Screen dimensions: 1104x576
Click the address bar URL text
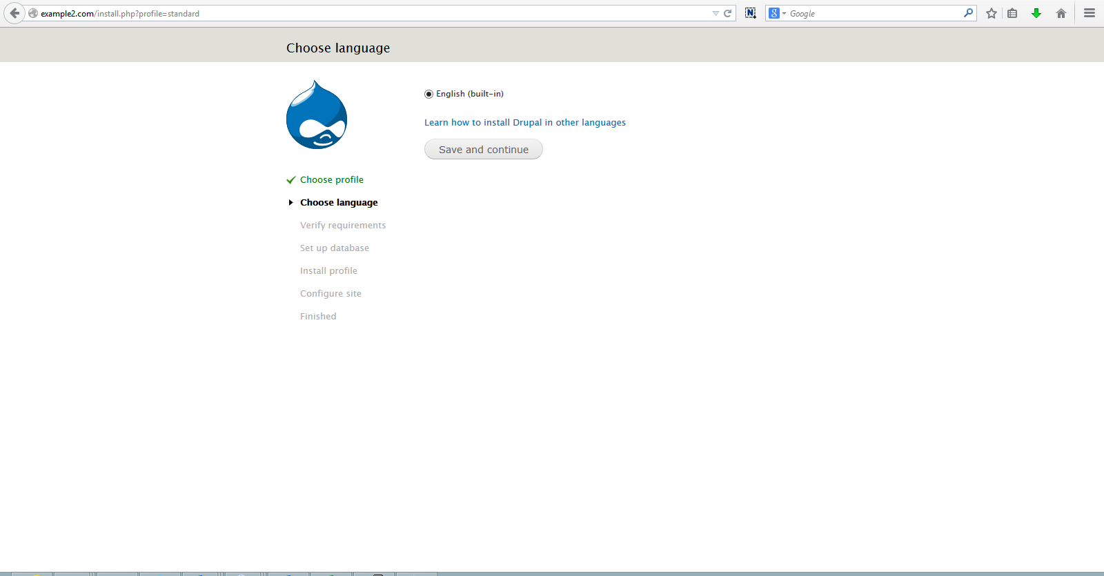(x=120, y=14)
